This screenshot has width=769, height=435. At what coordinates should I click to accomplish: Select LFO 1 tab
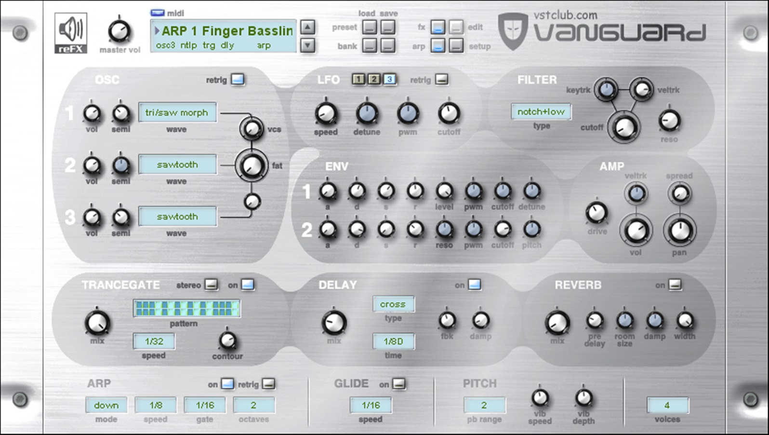358,79
